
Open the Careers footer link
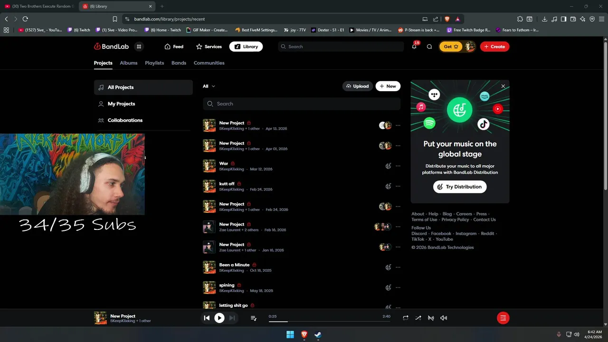[464, 214]
